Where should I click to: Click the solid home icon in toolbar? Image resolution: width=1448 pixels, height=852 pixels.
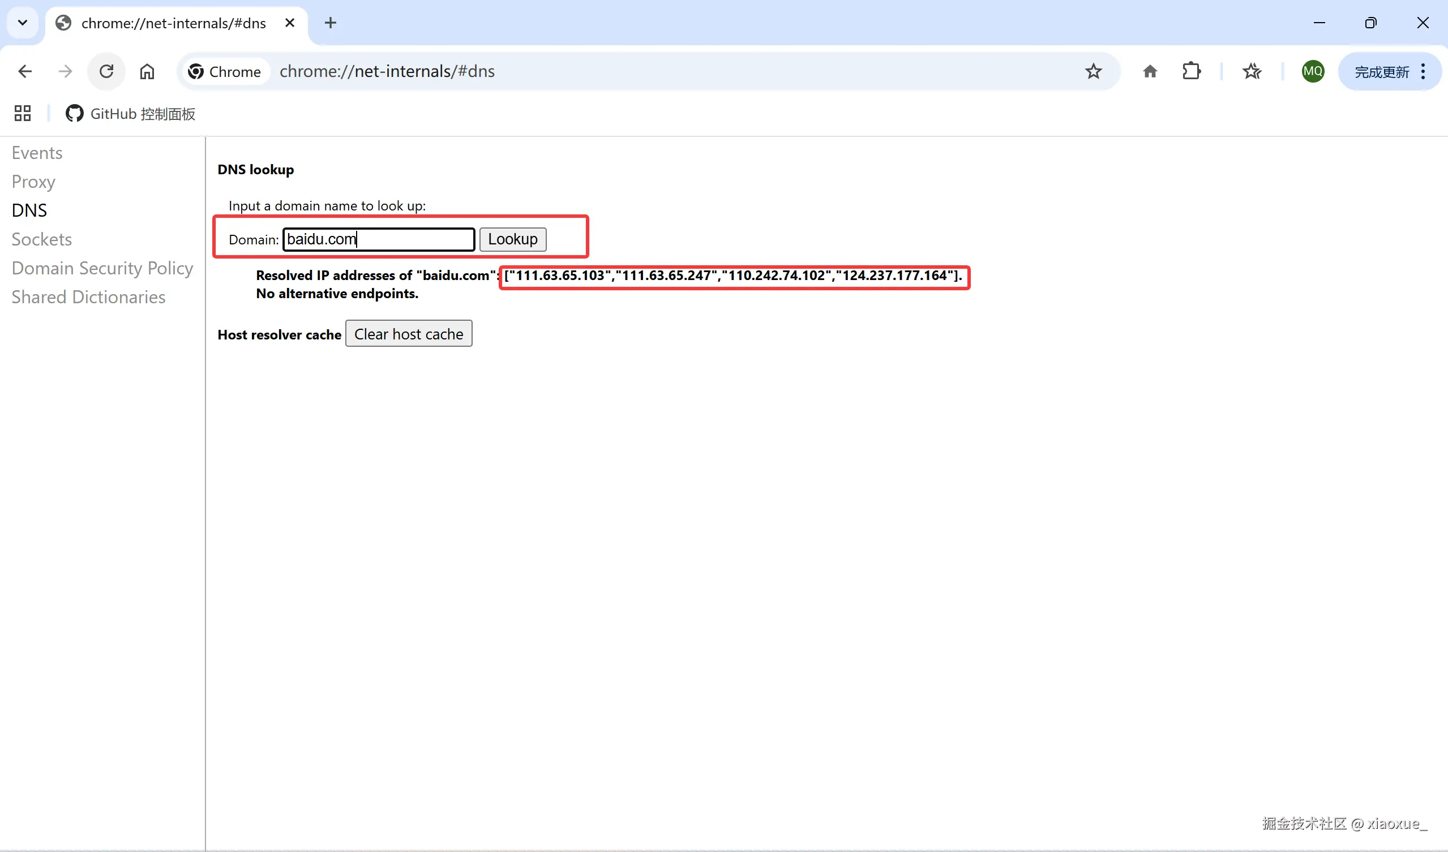tap(1150, 71)
